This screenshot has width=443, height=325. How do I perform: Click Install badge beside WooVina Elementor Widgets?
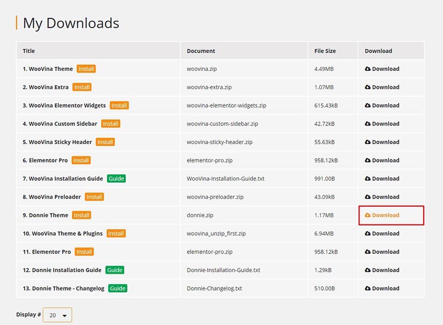(x=119, y=105)
